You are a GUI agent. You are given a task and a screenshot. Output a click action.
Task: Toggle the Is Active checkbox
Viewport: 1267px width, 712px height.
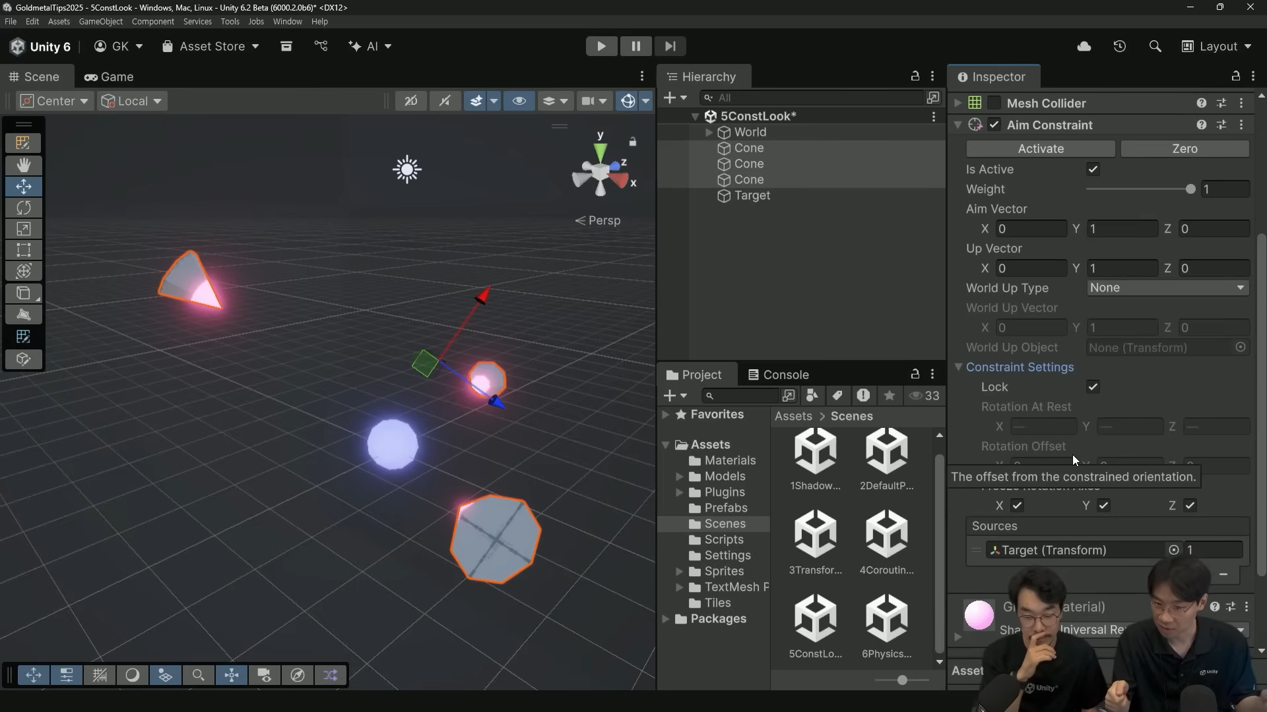point(1093,169)
